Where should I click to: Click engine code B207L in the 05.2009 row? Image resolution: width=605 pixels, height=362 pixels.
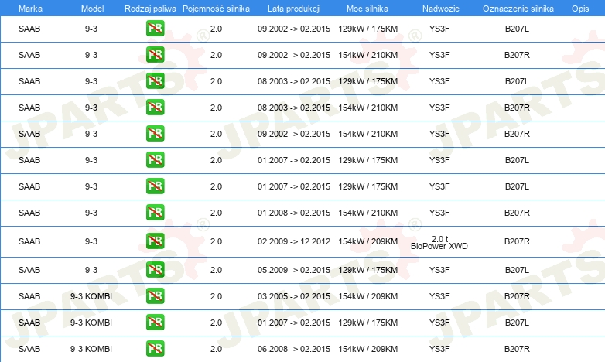click(517, 270)
